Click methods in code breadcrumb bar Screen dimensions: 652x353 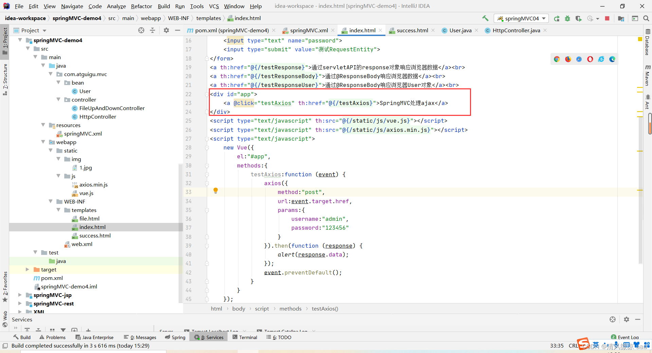pyautogui.click(x=290, y=308)
